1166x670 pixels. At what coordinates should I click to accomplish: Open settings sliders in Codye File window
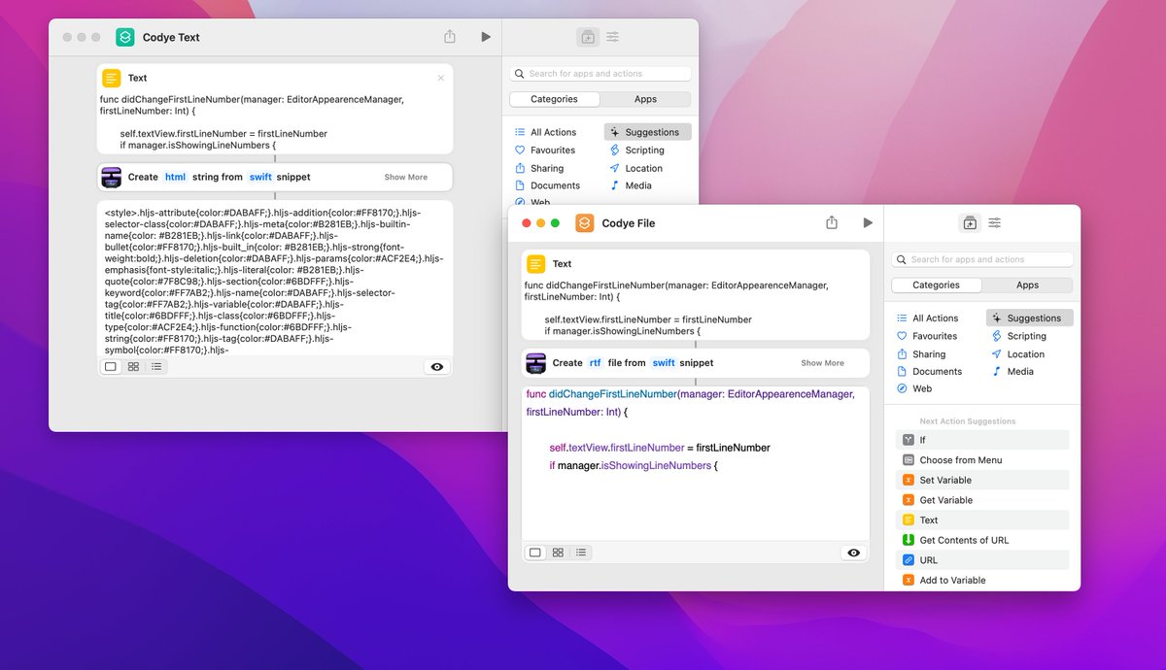coord(995,222)
